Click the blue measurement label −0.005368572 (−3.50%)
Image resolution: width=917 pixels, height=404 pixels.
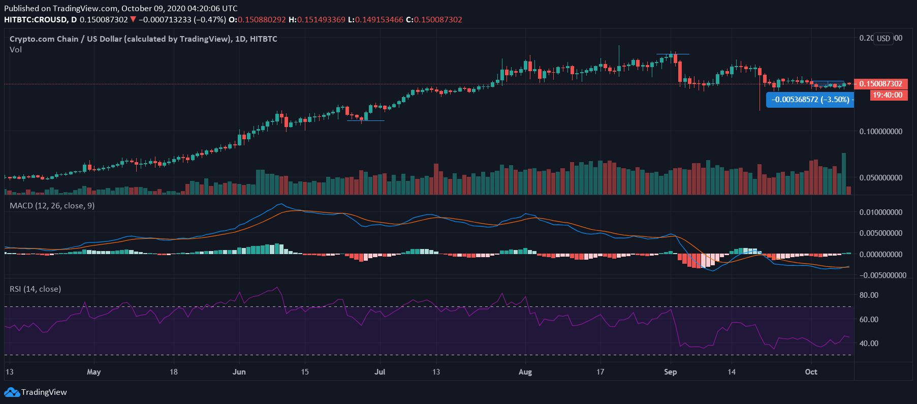click(x=810, y=100)
